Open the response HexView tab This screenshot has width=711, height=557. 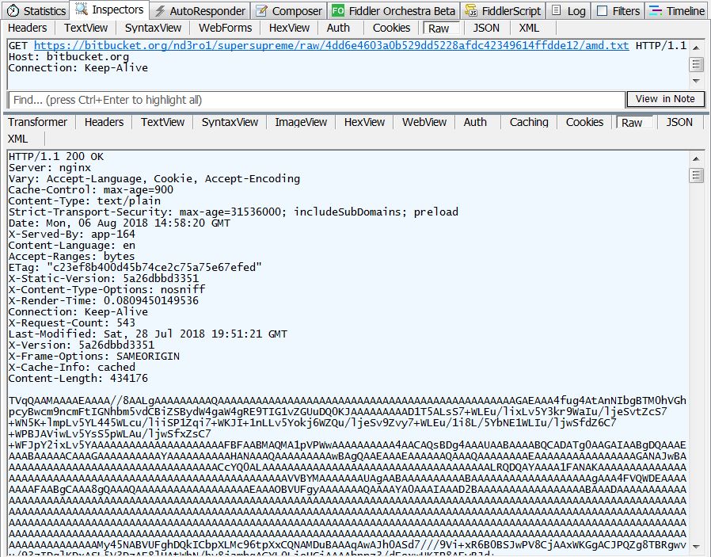pyautogui.click(x=364, y=123)
